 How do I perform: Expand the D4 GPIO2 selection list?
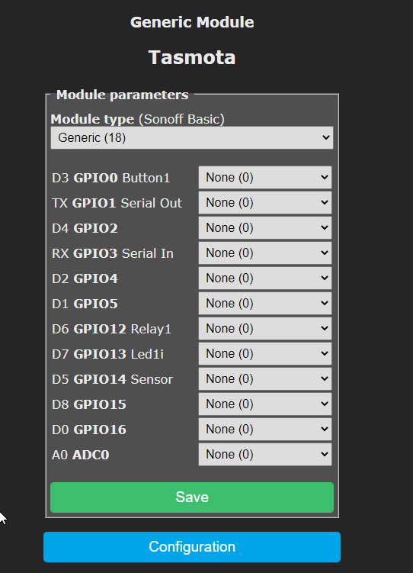[x=265, y=228]
